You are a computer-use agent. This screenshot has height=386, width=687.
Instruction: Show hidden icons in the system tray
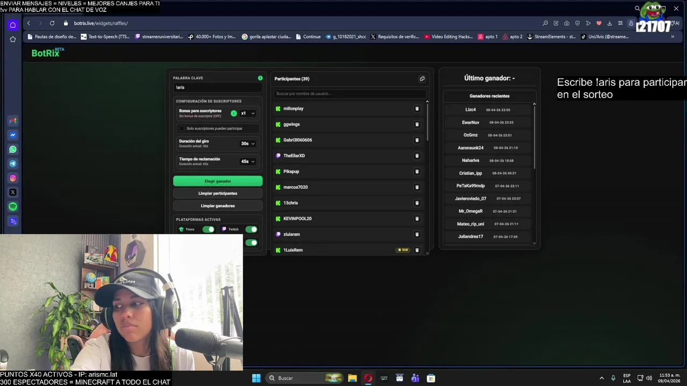point(602,378)
